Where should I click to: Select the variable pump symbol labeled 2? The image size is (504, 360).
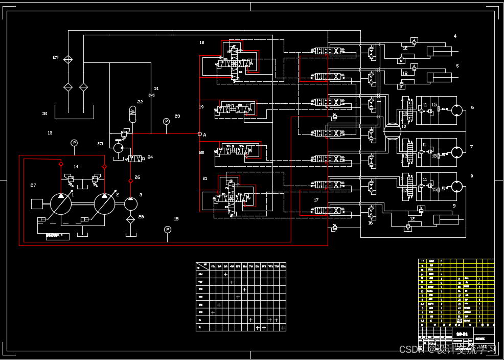click(104, 204)
